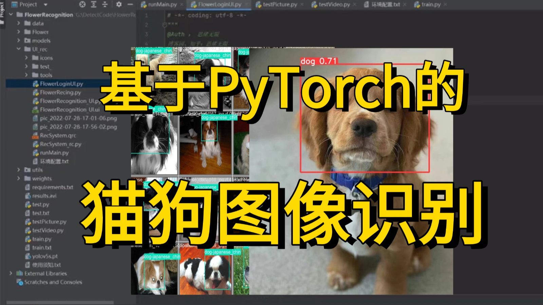543x305 pixels.
Task: Click the resource icon beside RecSystem.qrc
Action: (x=35, y=136)
